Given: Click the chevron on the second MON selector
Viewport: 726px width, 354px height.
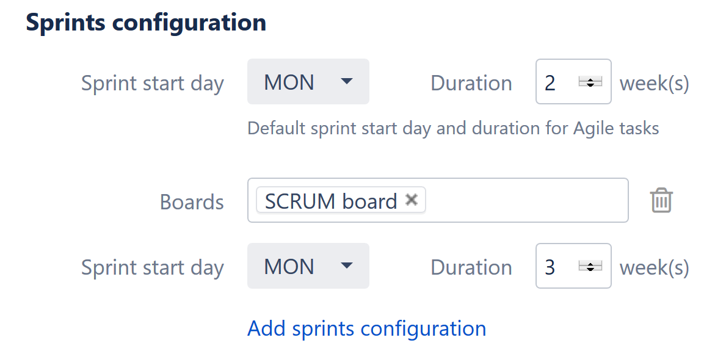Looking at the screenshot, I should tap(347, 266).
